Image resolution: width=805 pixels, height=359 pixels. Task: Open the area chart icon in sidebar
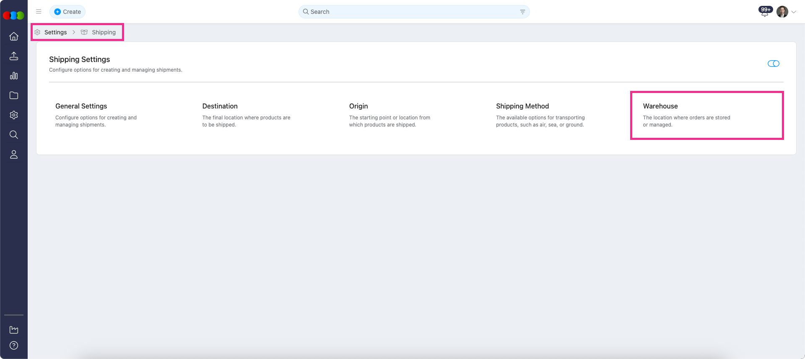pos(14,330)
